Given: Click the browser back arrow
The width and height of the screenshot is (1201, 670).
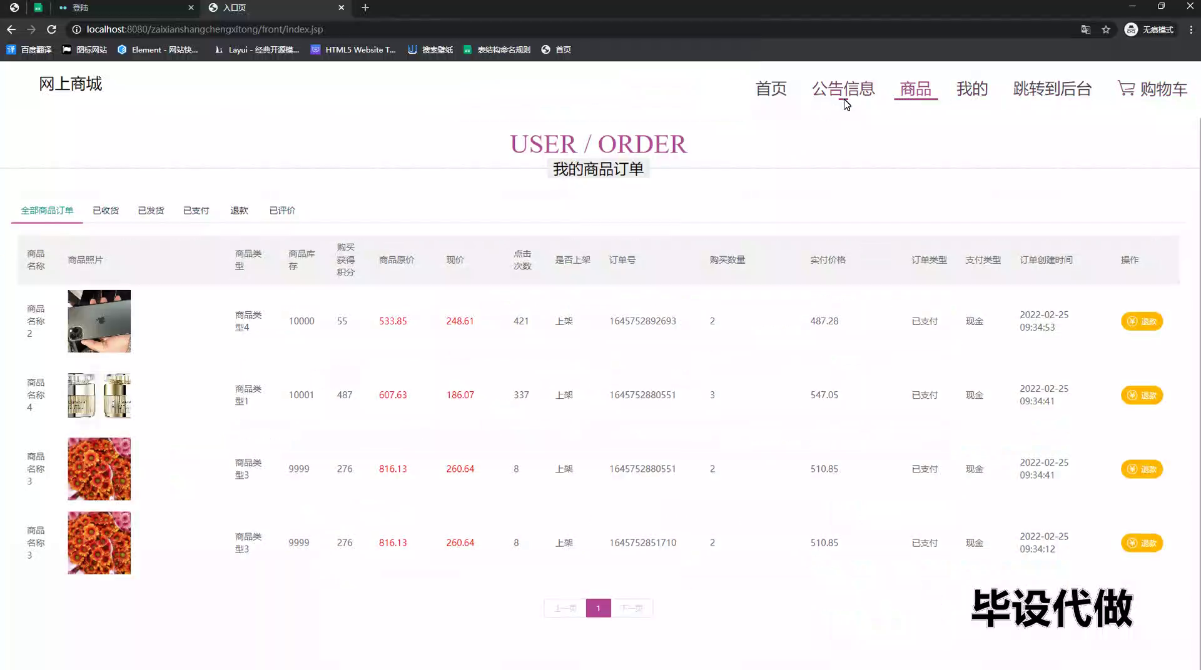Looking at the screenshot, I should (x=11, y=29).
